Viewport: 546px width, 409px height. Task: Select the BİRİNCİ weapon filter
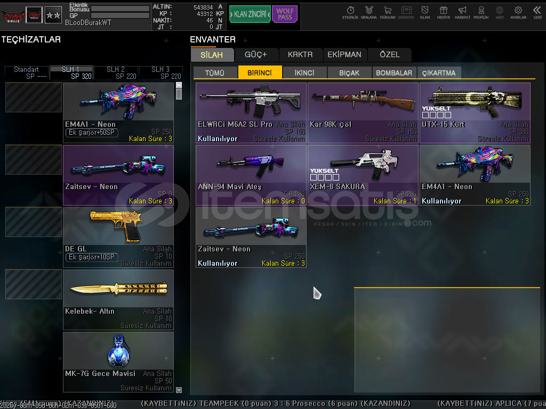pos(260,72)
